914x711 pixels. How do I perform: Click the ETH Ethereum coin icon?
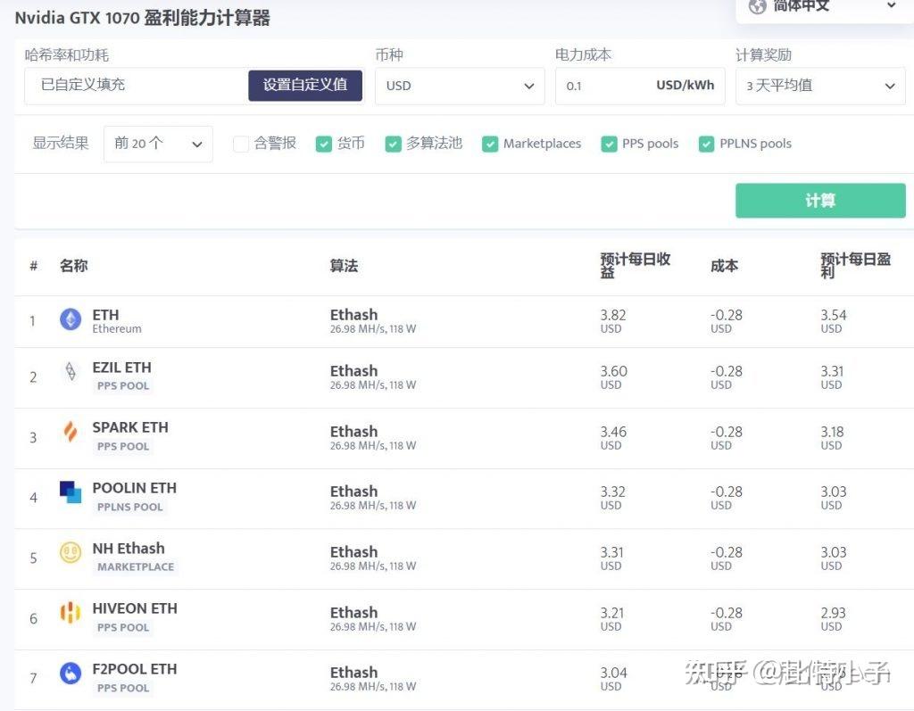pos(70,319)
